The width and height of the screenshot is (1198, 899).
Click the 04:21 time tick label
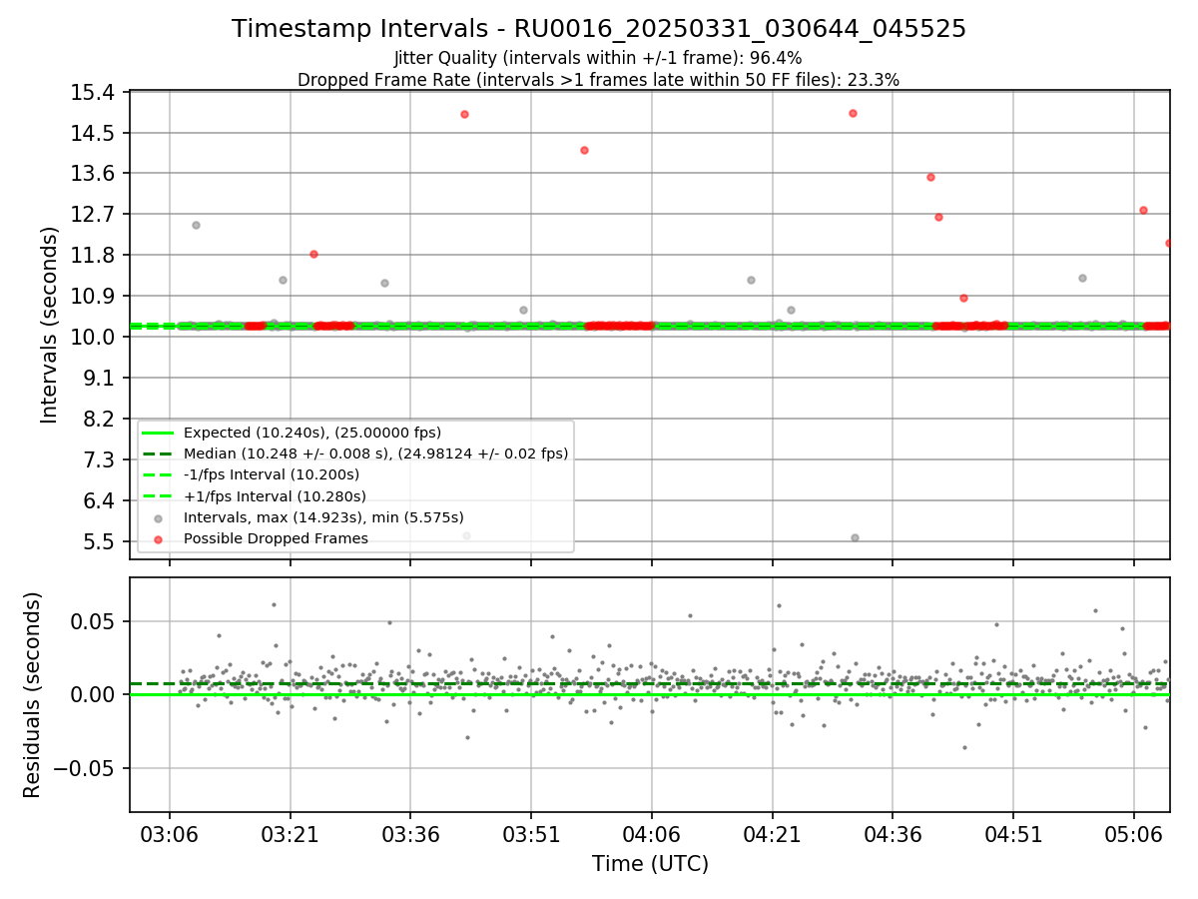coord(772,833)
